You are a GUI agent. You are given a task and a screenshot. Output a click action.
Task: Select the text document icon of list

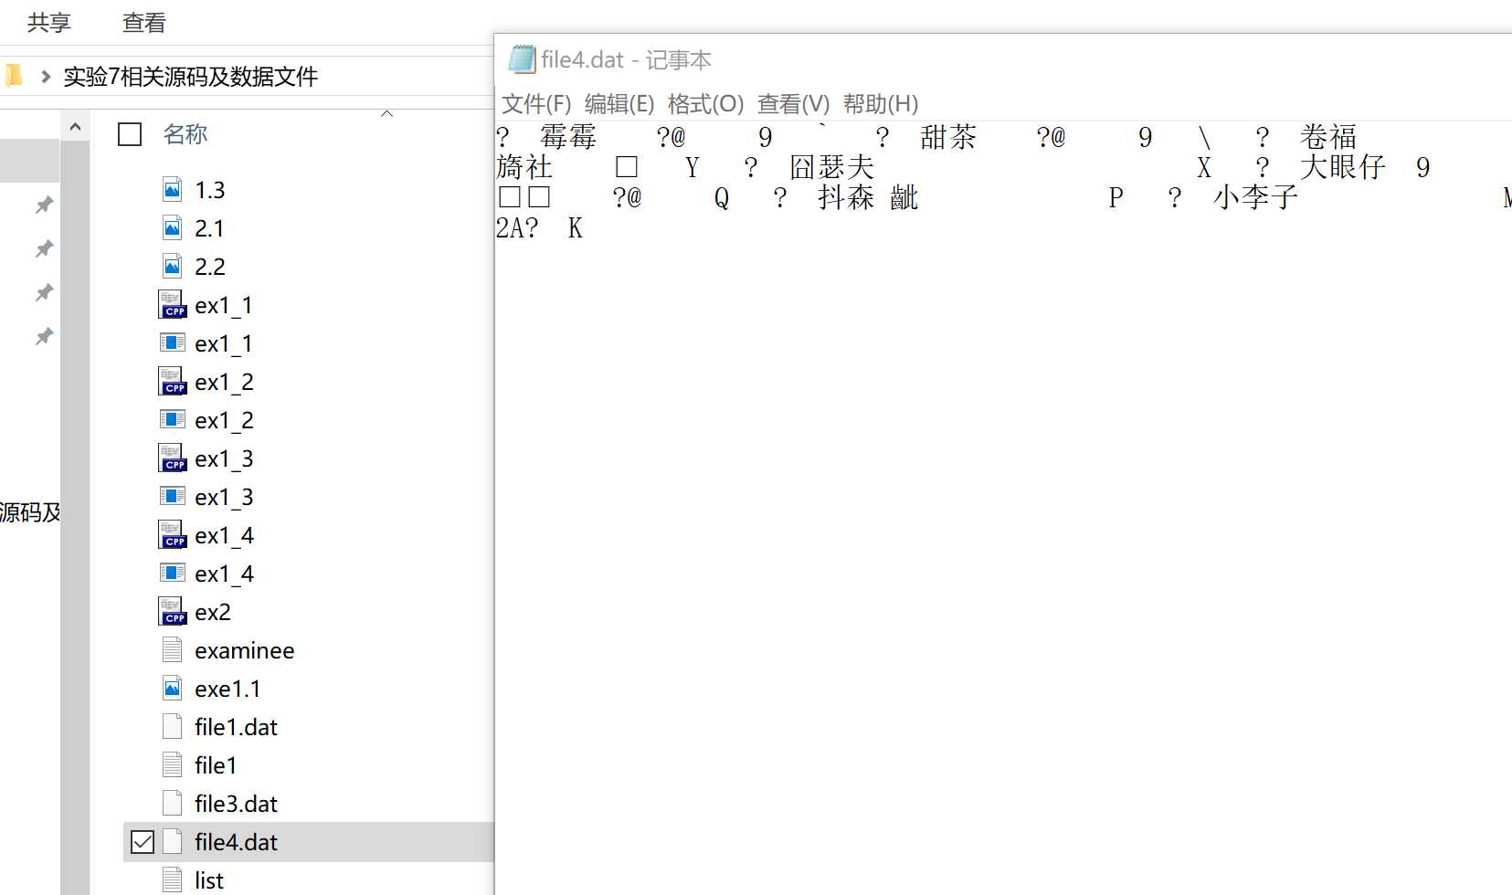point(173,880)
